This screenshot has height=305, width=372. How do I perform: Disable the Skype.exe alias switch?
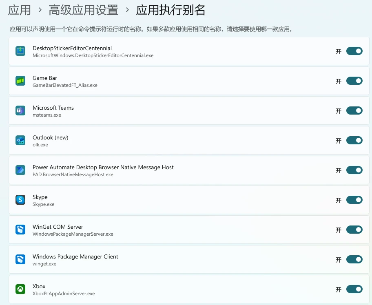click(x=354, y=200)
